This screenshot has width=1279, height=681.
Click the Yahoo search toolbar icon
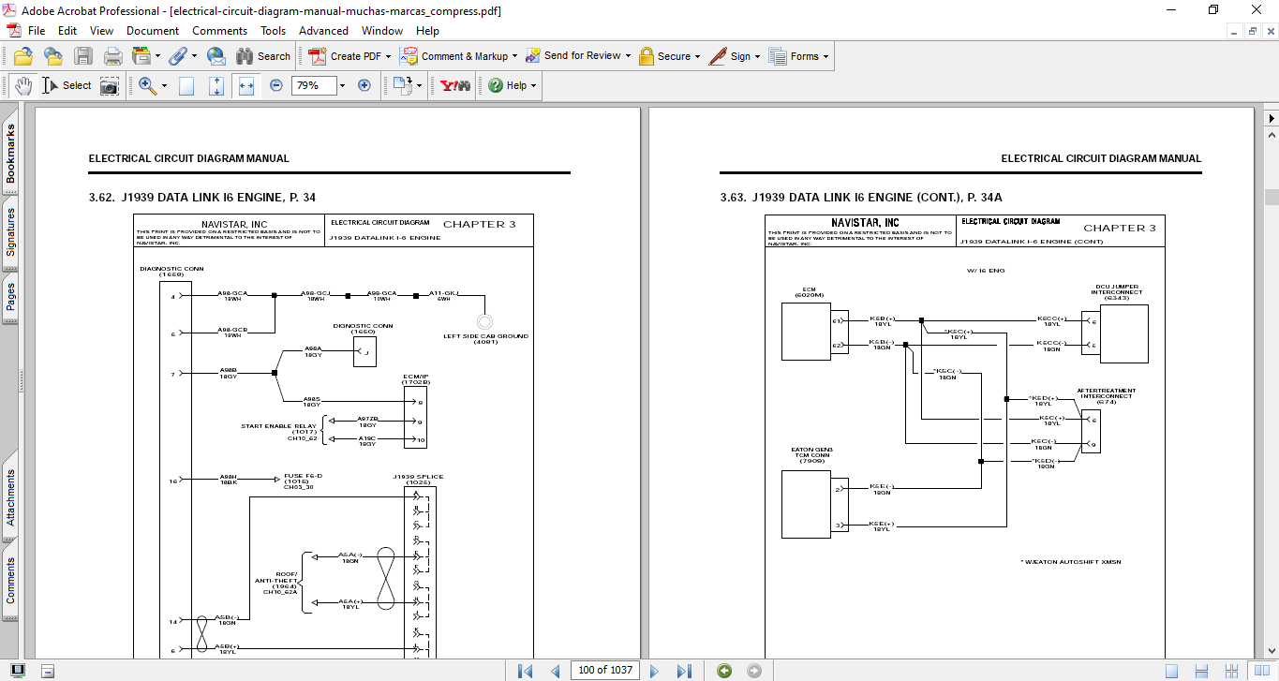(x=454, y=85)
